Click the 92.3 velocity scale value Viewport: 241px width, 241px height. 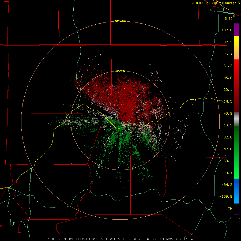point(228,42)
